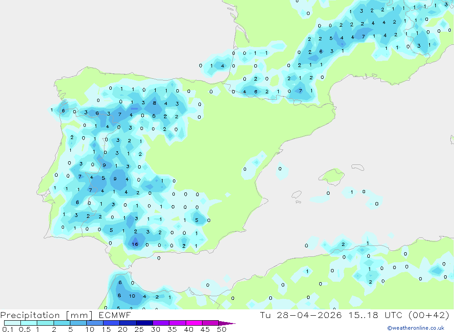Click the "45" legend scale label
Image resolution: width=454 pixels, height=332 pixels.
pos(205,329)
